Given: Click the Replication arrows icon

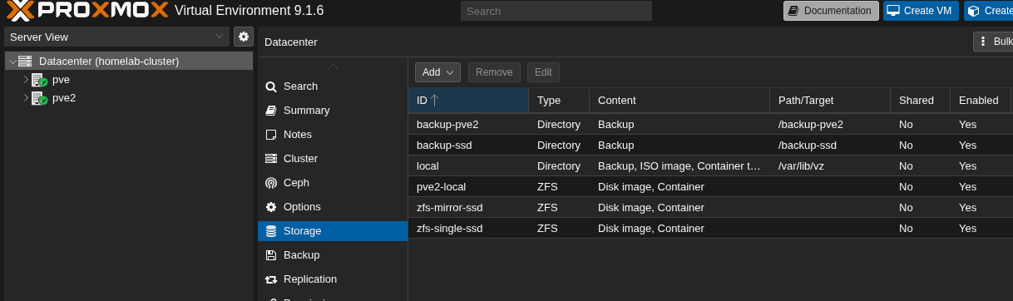Looking at the screenshot, I should (x=270, y=279).
